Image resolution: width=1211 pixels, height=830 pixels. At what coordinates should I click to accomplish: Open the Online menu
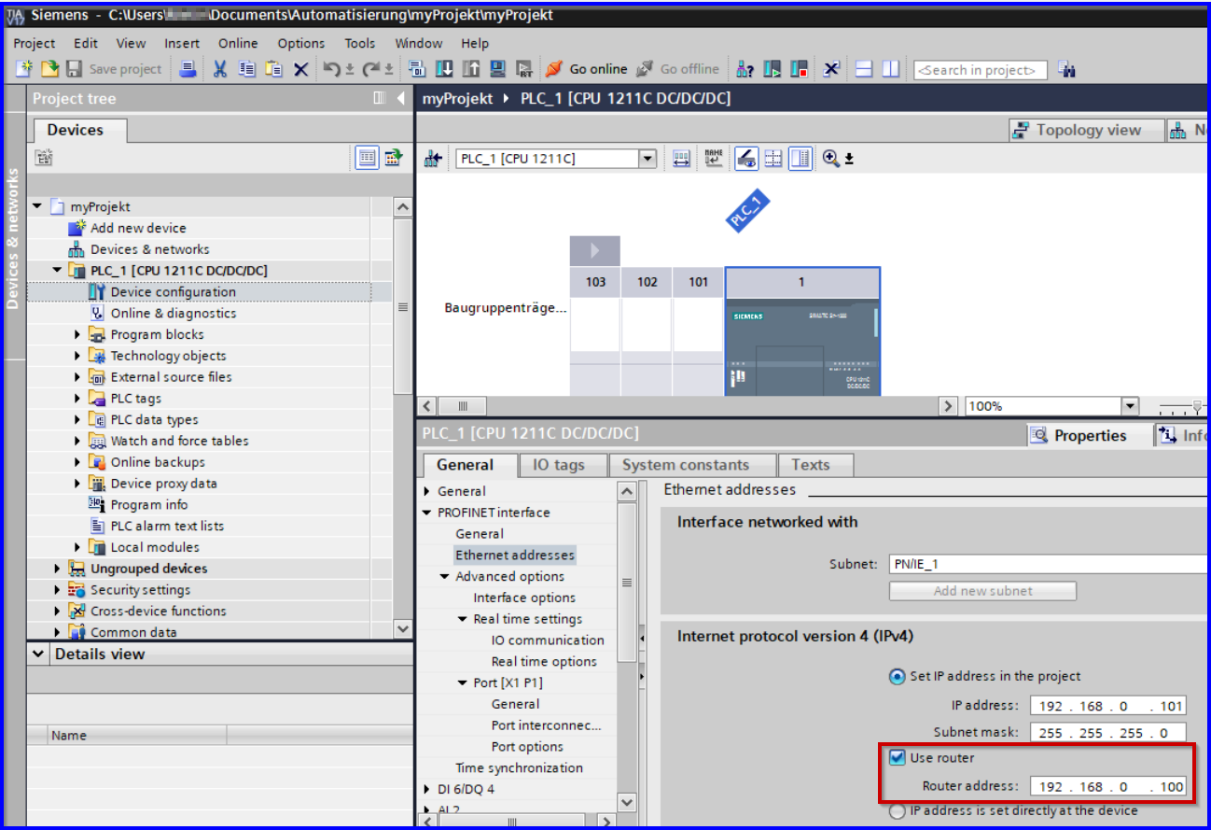point(238,43)
